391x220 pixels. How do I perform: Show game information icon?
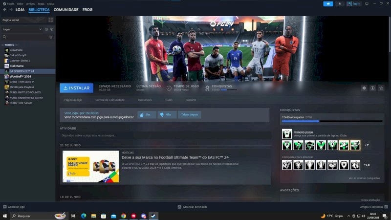click(372, 88)
